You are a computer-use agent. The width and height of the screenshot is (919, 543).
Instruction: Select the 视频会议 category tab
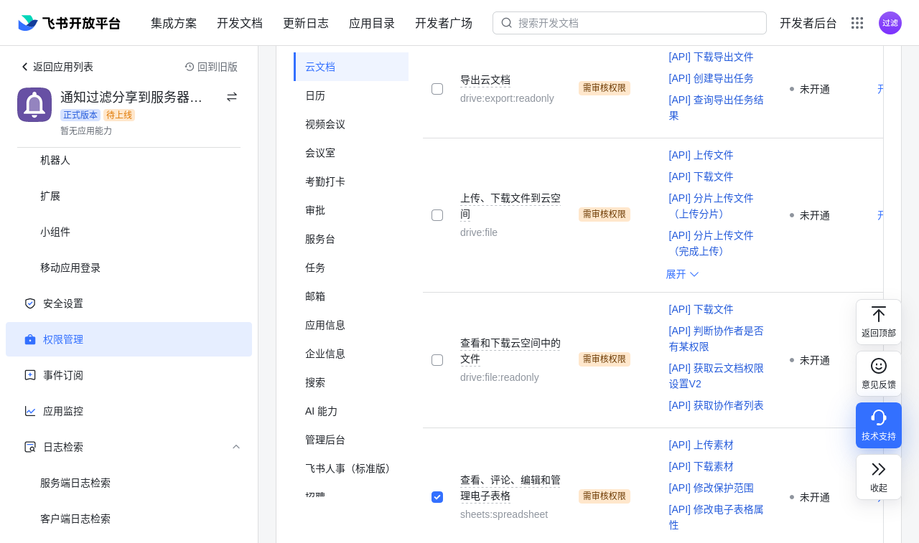351,124
